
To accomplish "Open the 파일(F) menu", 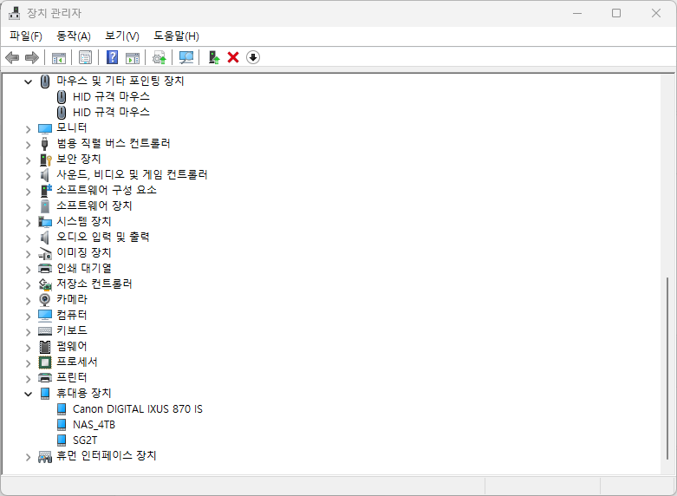I will click(x=26, y=36).
